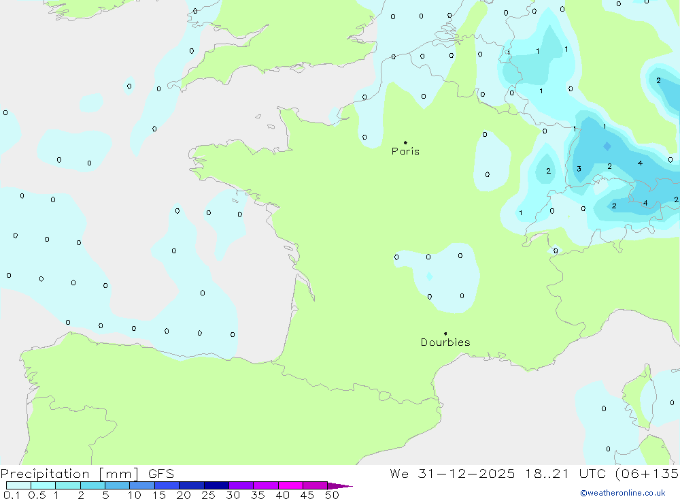Select the black dot marking Dourbies
680x499 pixels.
pyautogui.click(x=445, y=334)
